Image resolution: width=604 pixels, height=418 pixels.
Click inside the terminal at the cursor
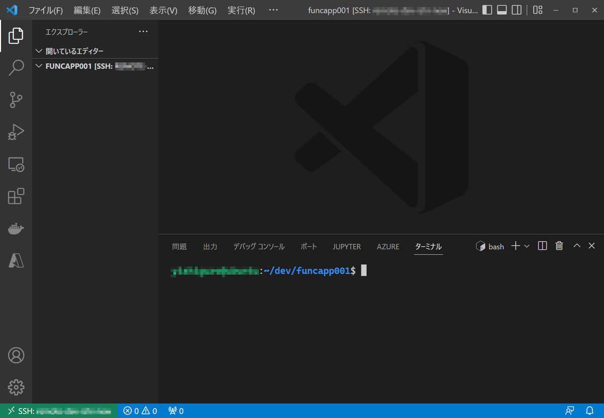tap(364, 271)
